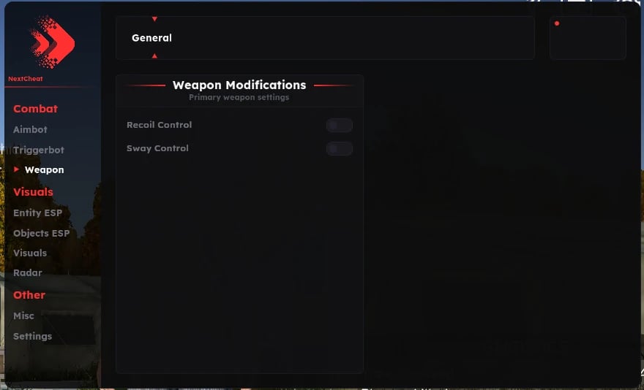Viewport: 644px width, 390px height.
Task: Open the Settings page
Action: click(x=32, y=336)
